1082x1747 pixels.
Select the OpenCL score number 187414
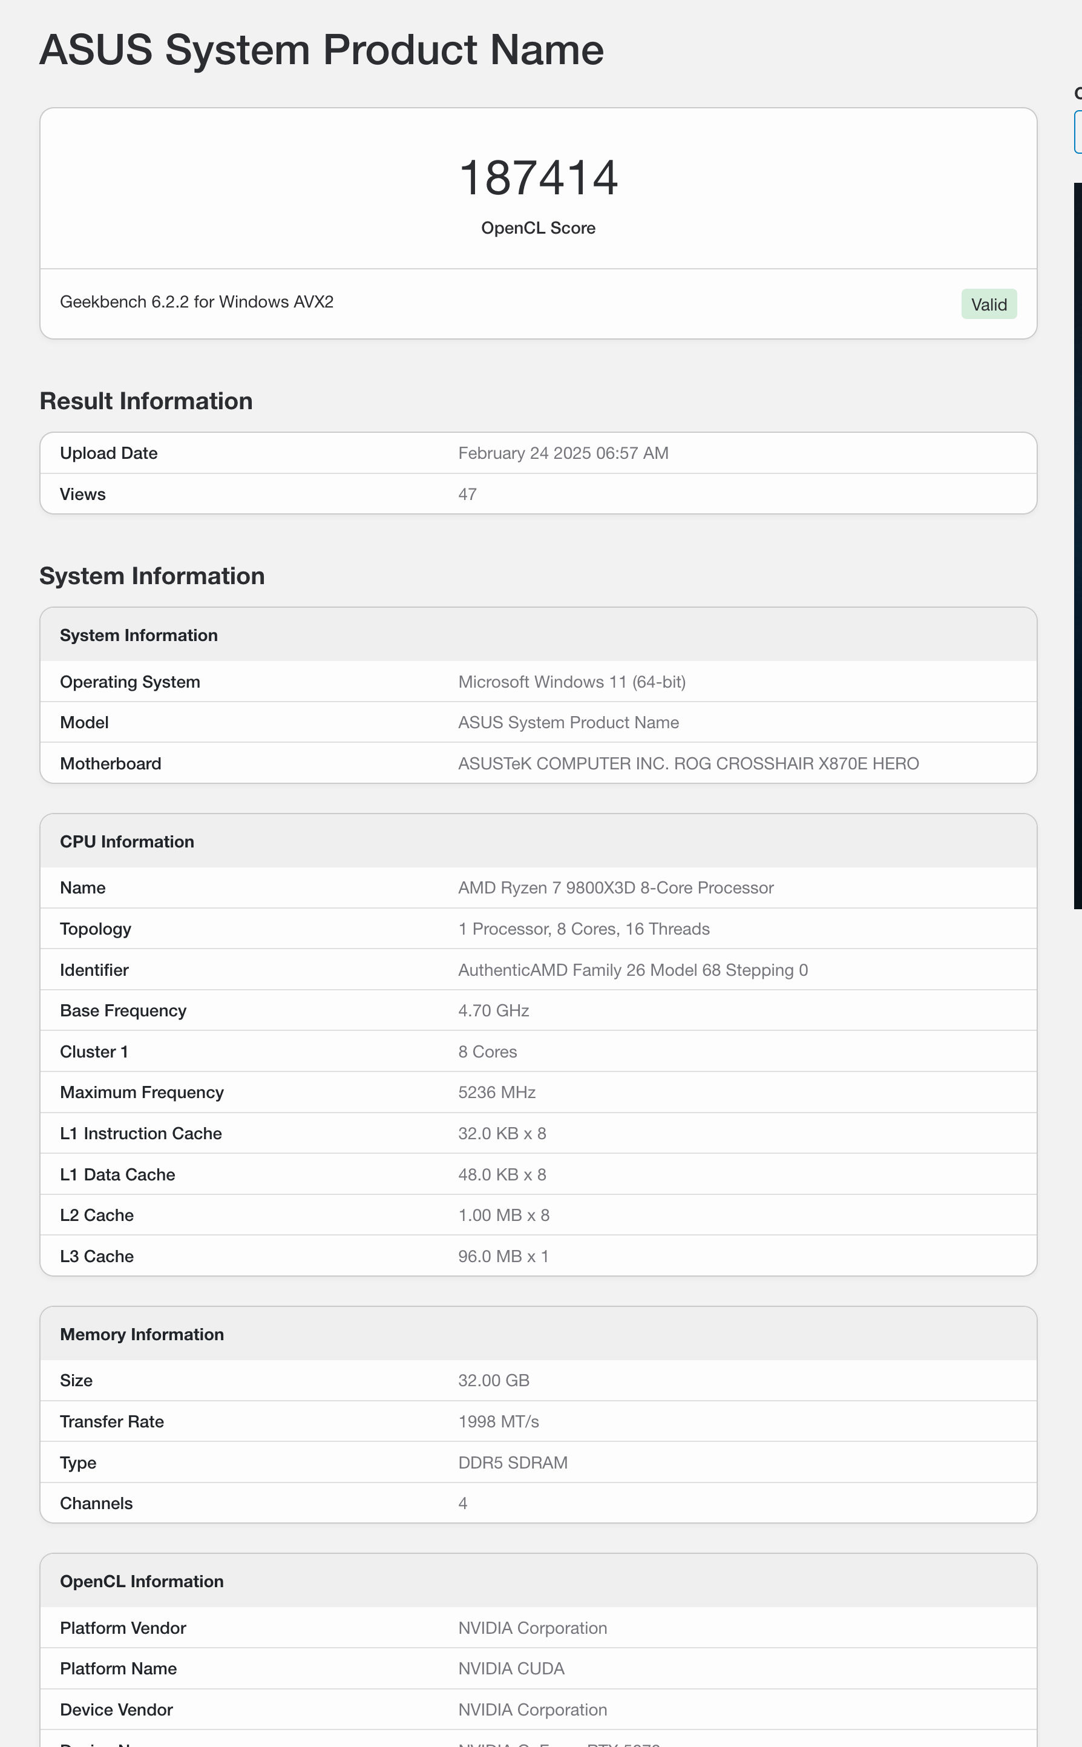[538, 177]
